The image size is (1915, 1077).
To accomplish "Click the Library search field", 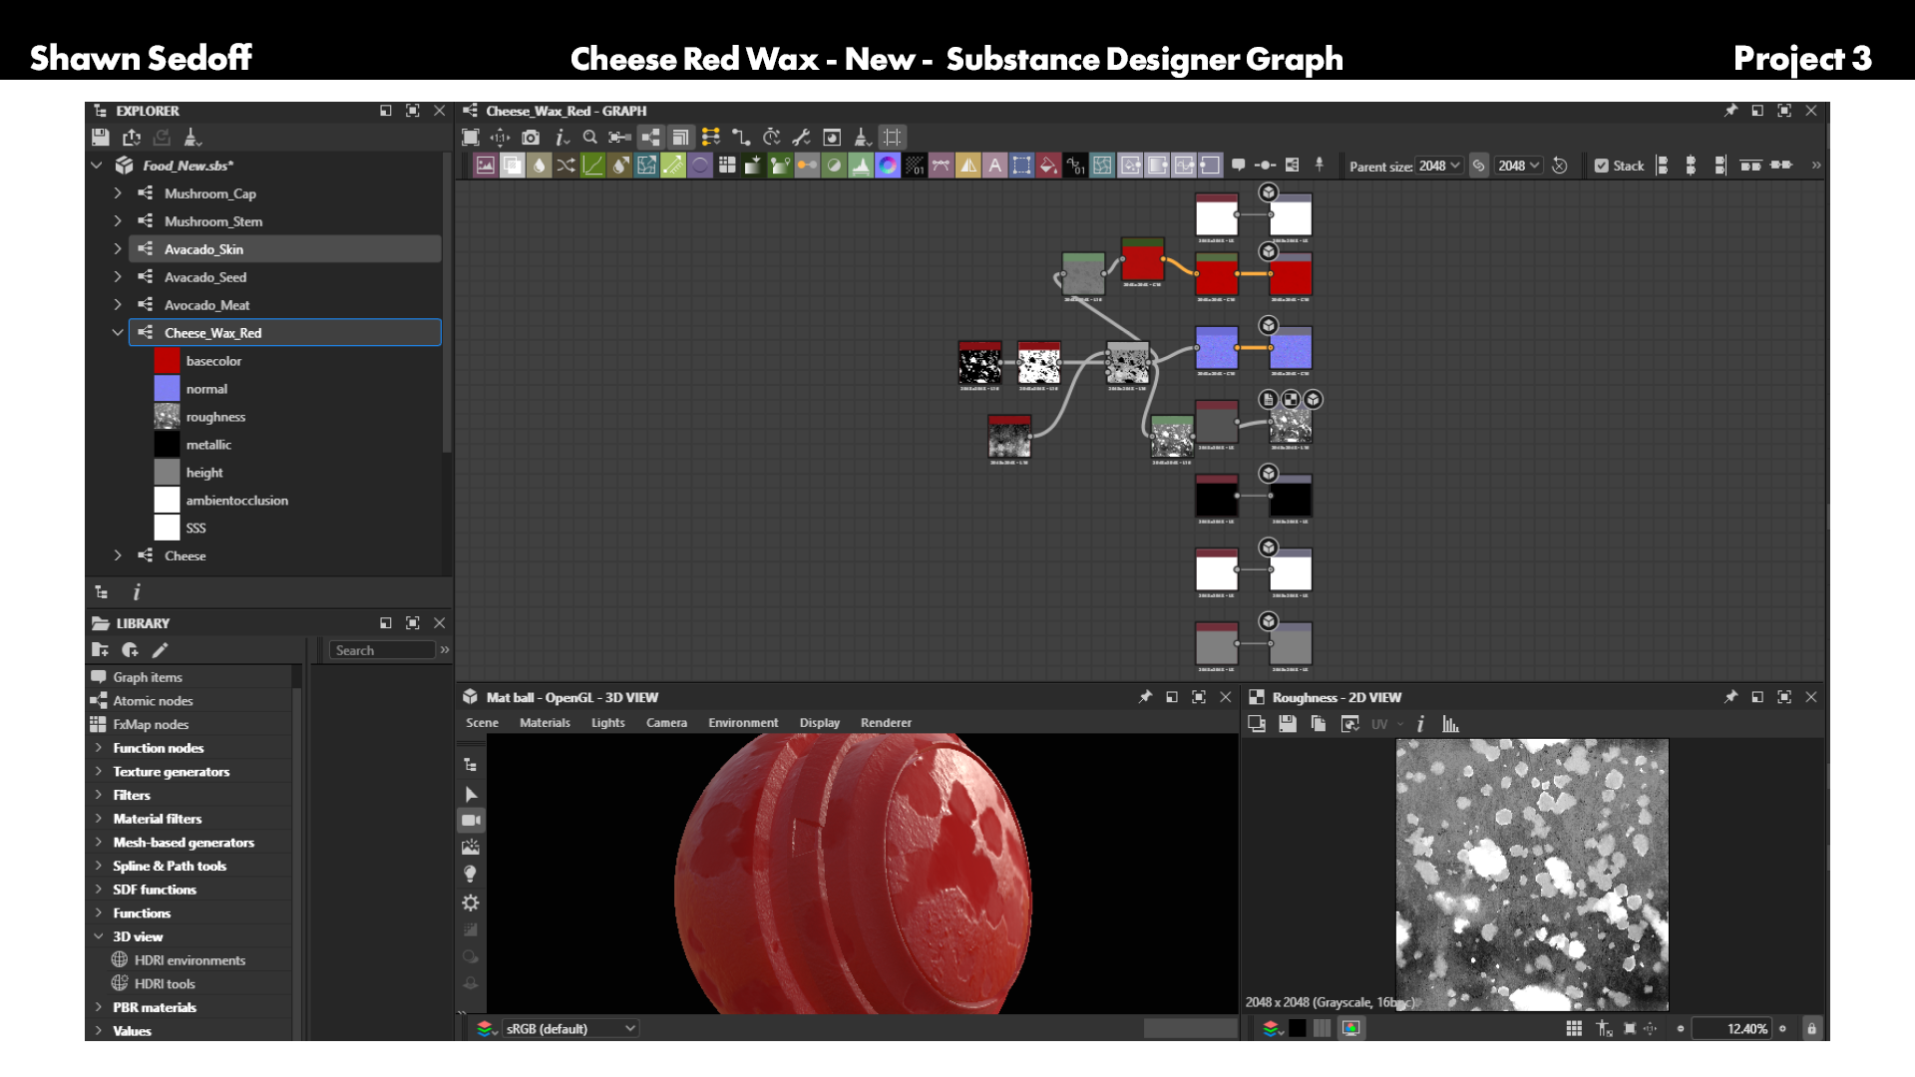I will (382, 650).
